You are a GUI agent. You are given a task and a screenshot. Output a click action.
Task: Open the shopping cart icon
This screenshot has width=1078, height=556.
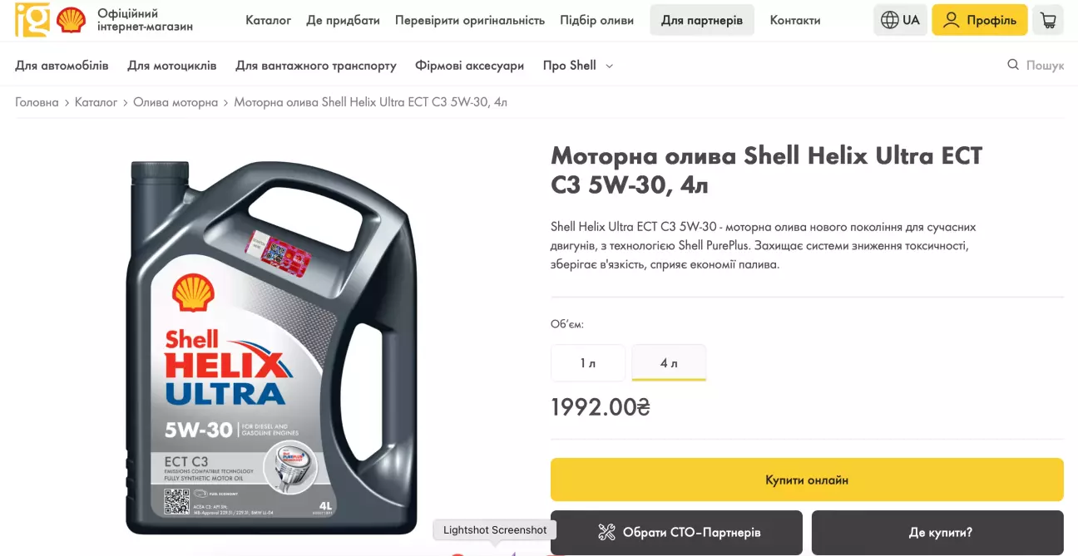pyautogui.click(x=1048, y=20)
